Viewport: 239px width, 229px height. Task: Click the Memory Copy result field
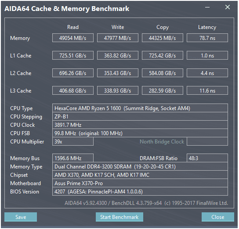click(163, 38)
